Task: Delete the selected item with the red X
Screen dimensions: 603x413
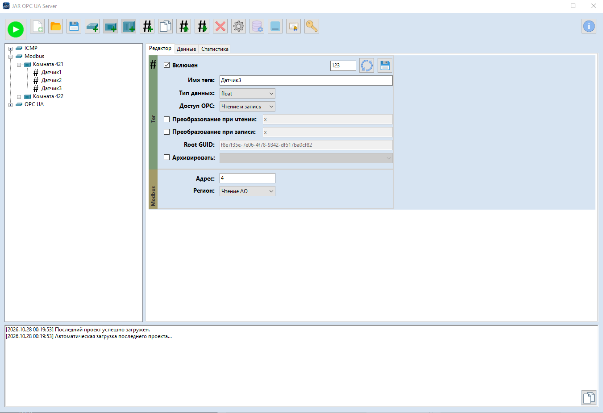Action: pyautogui.click(x=220, y=26)
